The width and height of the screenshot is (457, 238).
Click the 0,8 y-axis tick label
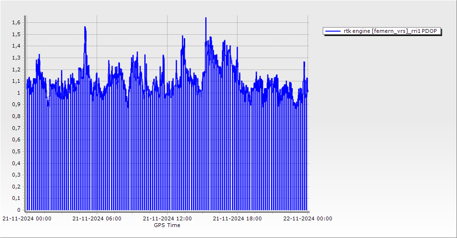[16, 116]
